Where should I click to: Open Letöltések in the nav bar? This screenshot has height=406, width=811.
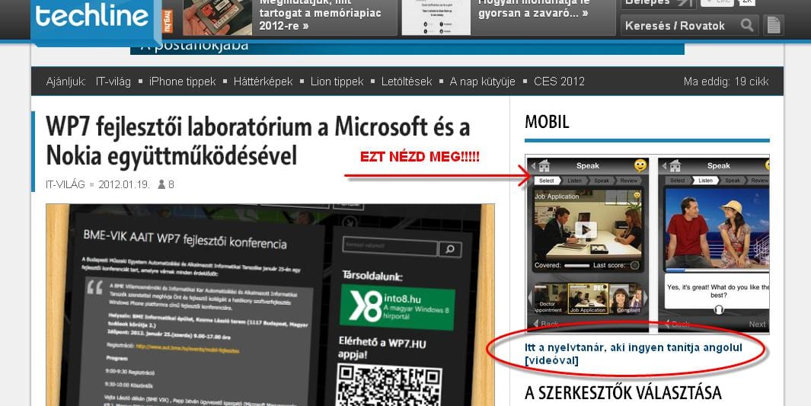pyautogui.click(x=407, y=82)
